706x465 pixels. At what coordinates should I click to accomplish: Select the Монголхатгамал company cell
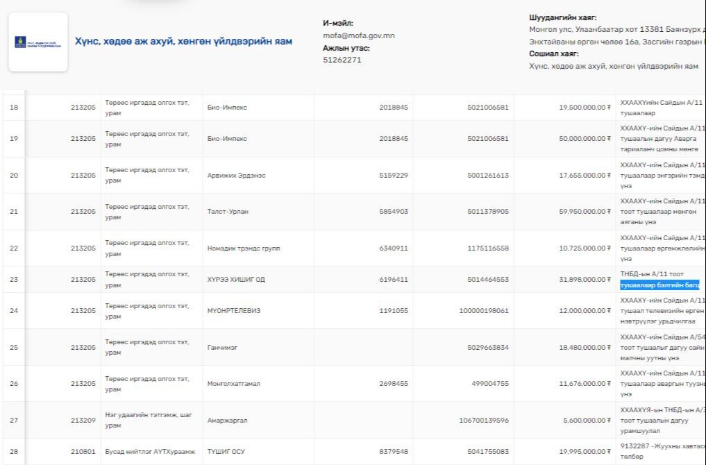(234, 384)
